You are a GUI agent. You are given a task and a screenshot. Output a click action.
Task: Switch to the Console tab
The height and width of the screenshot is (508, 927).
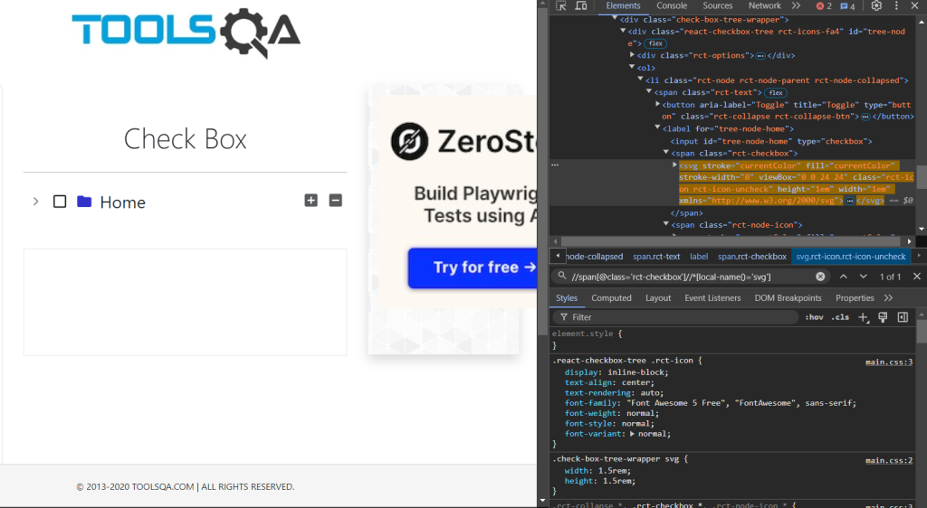pos(672,6)
